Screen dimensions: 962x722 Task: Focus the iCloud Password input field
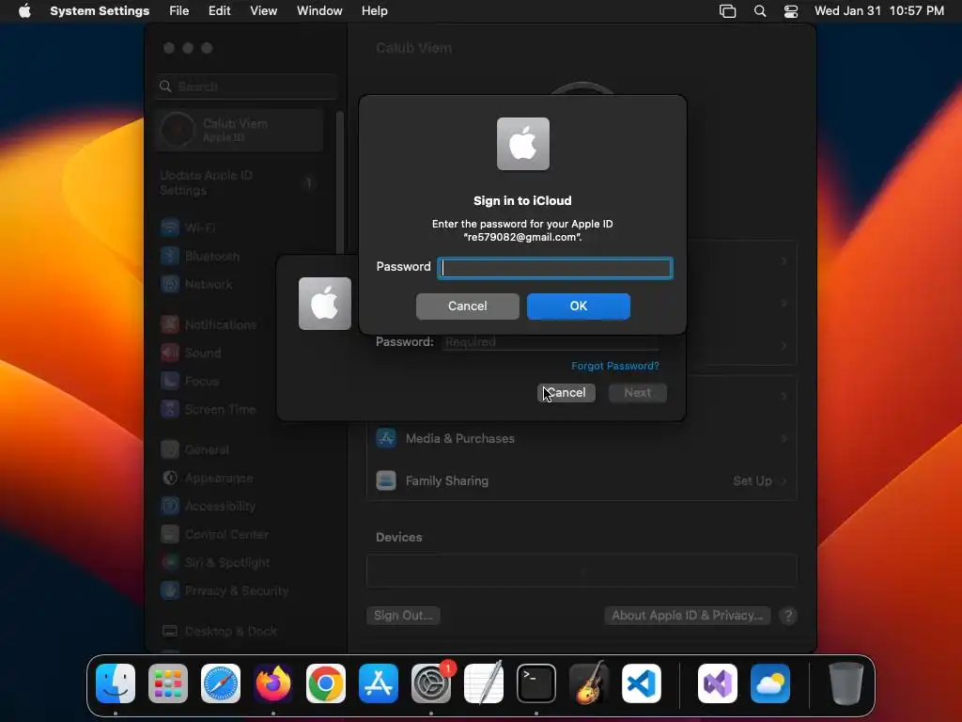coord(554,268)
